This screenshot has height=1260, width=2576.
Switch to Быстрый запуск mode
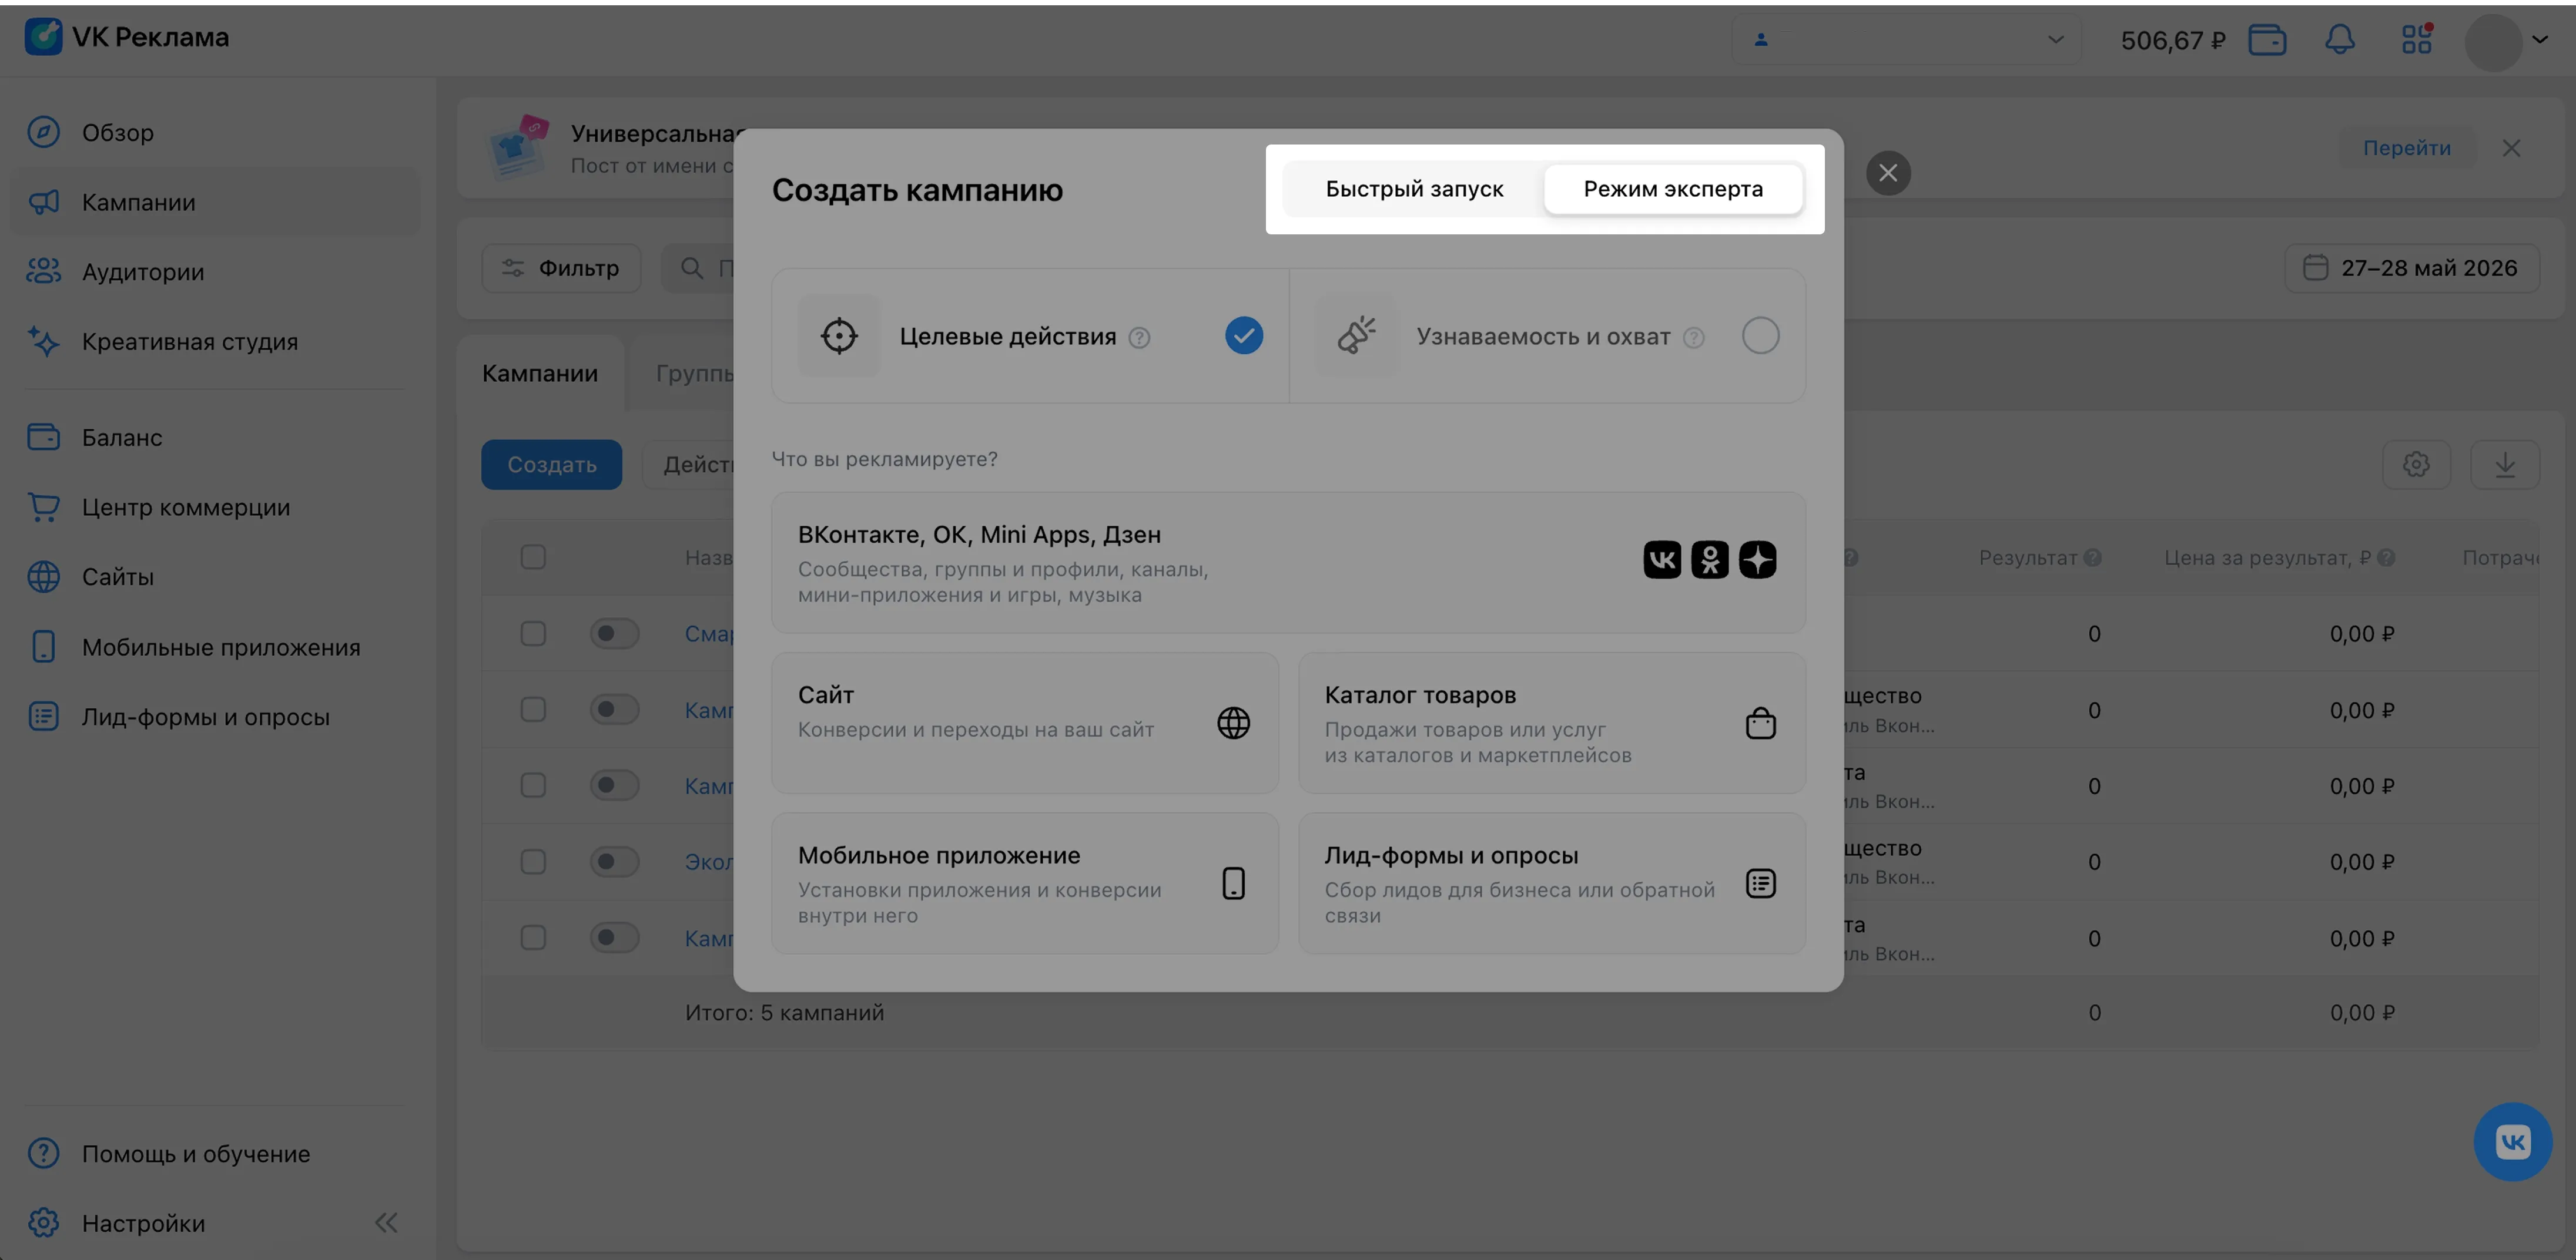click(x=1414, y=189)
